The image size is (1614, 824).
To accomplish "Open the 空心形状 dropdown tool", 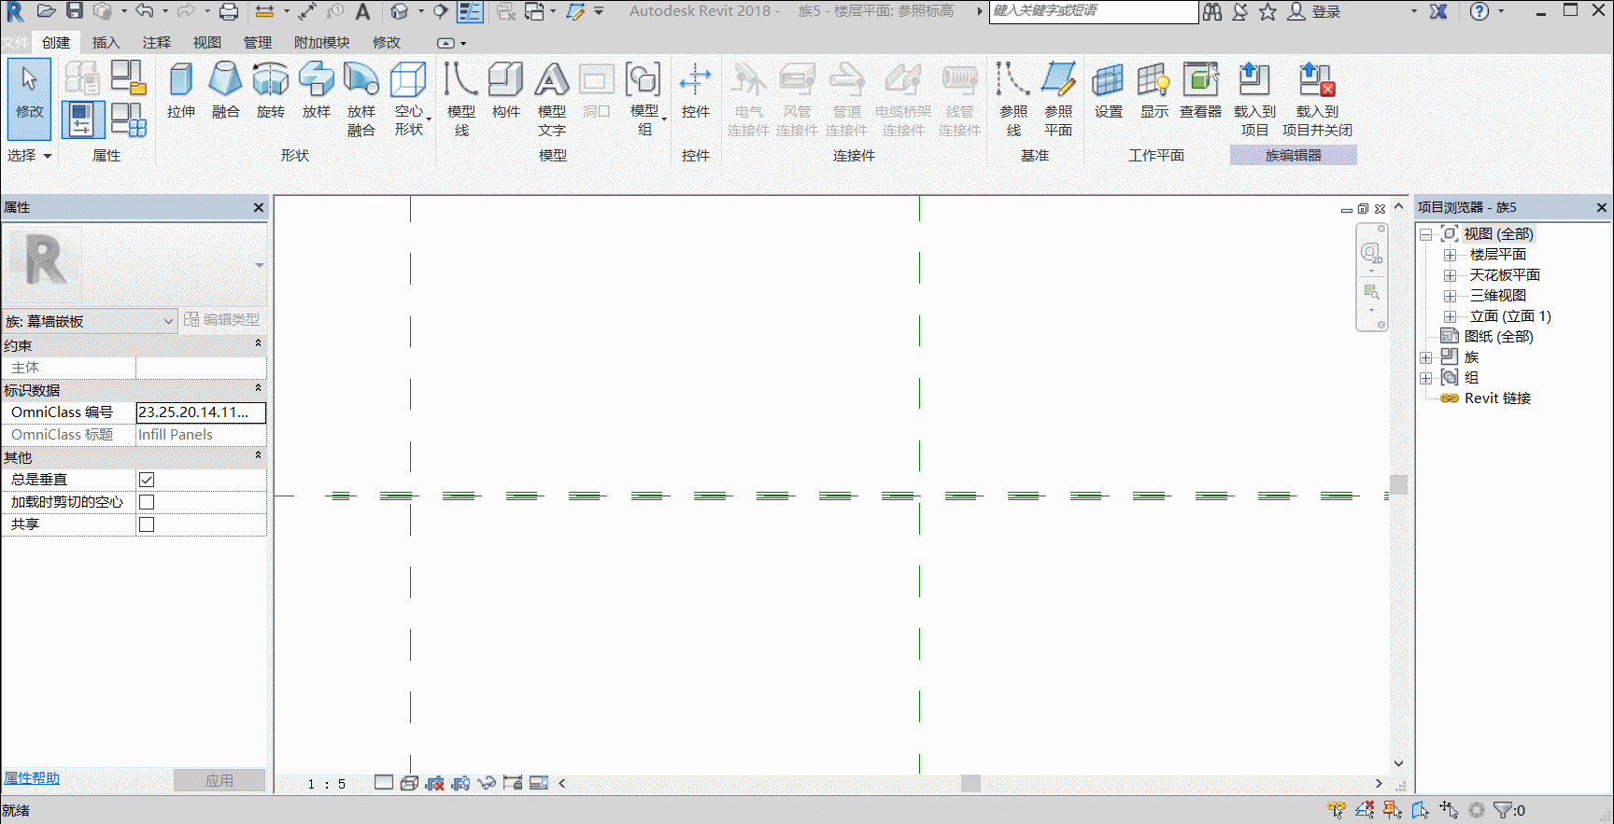I will [x=409, y=99].
